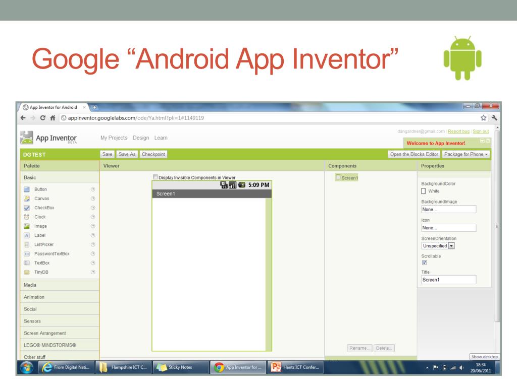517x387 pixels.
Task: Select the App Inventor for Android browser tab
Action: pos(54,107)
